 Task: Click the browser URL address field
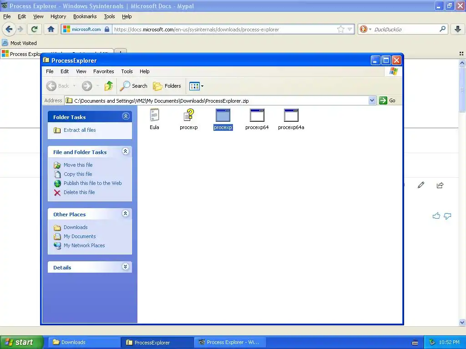[225, 30]
